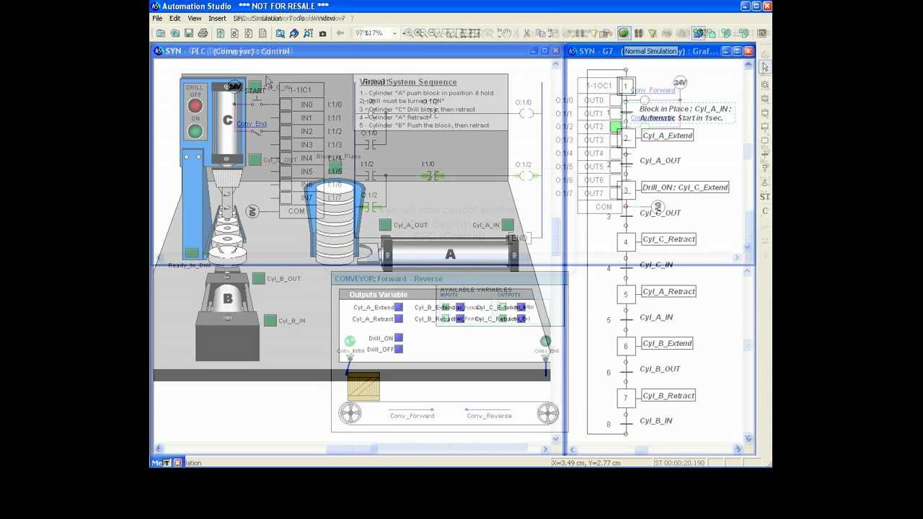The width and height of the screenshot is (923, 519).
Task: Click the Cyl_B_Extend action in Grafcet
Action: (x=667, y=343)
